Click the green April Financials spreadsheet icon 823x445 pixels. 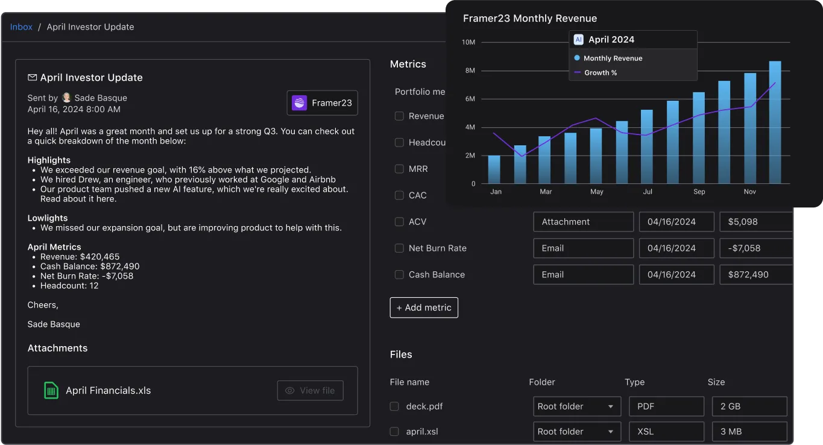51,391
